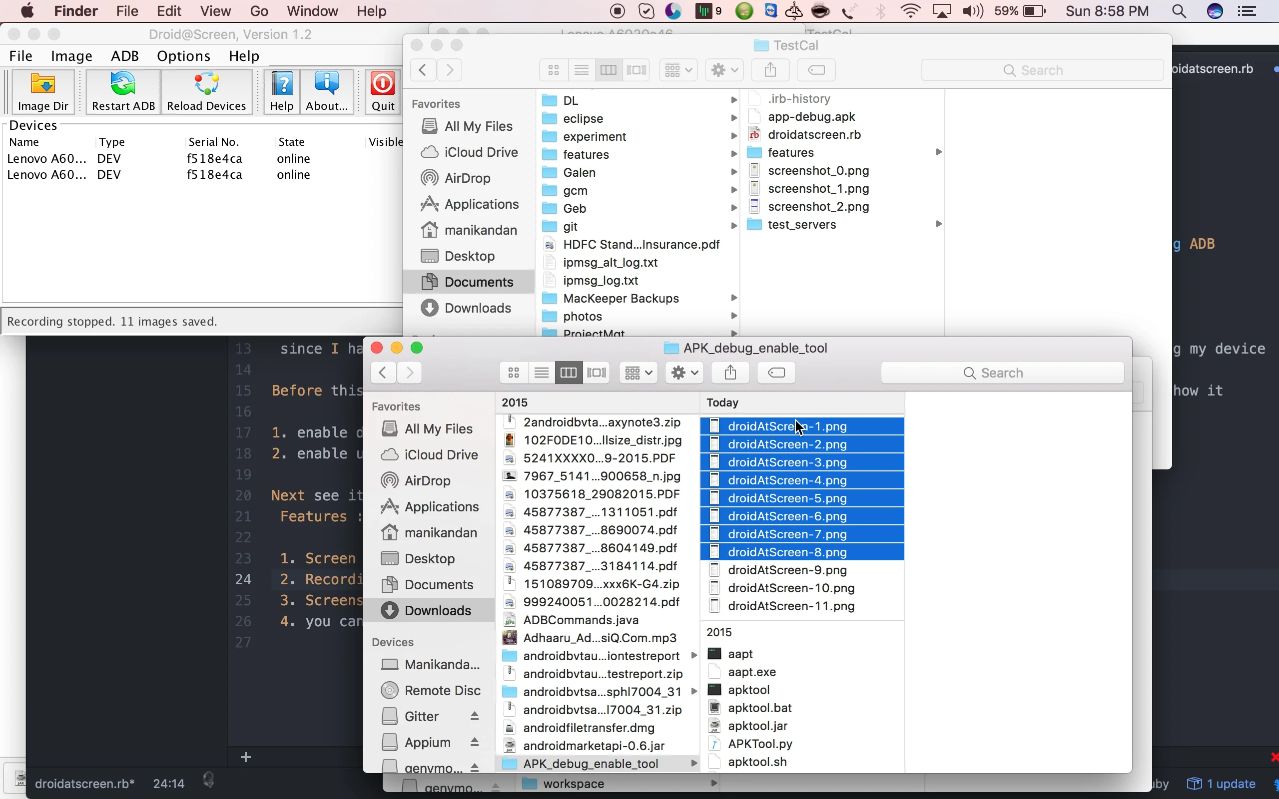Open Image Dir in Droid@Screen toolbar
This screenshot has height=799, width=1279.
point(43,91)
